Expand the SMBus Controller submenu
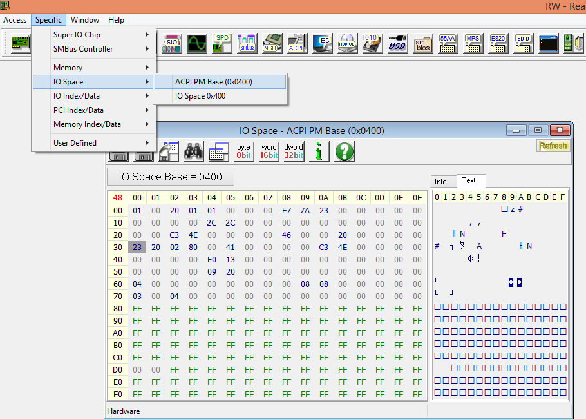The image size is (586, 419). pos(93,49)
